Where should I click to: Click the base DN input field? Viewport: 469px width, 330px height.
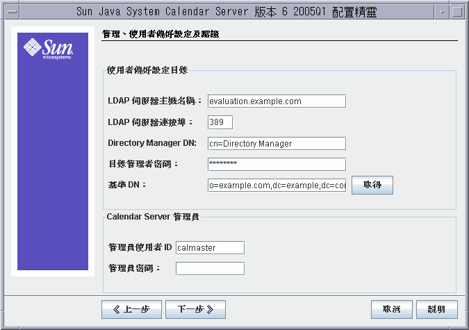pos(277,185)
